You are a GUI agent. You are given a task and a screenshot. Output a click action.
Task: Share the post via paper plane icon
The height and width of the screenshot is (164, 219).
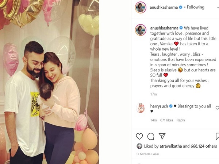(162, 136)
